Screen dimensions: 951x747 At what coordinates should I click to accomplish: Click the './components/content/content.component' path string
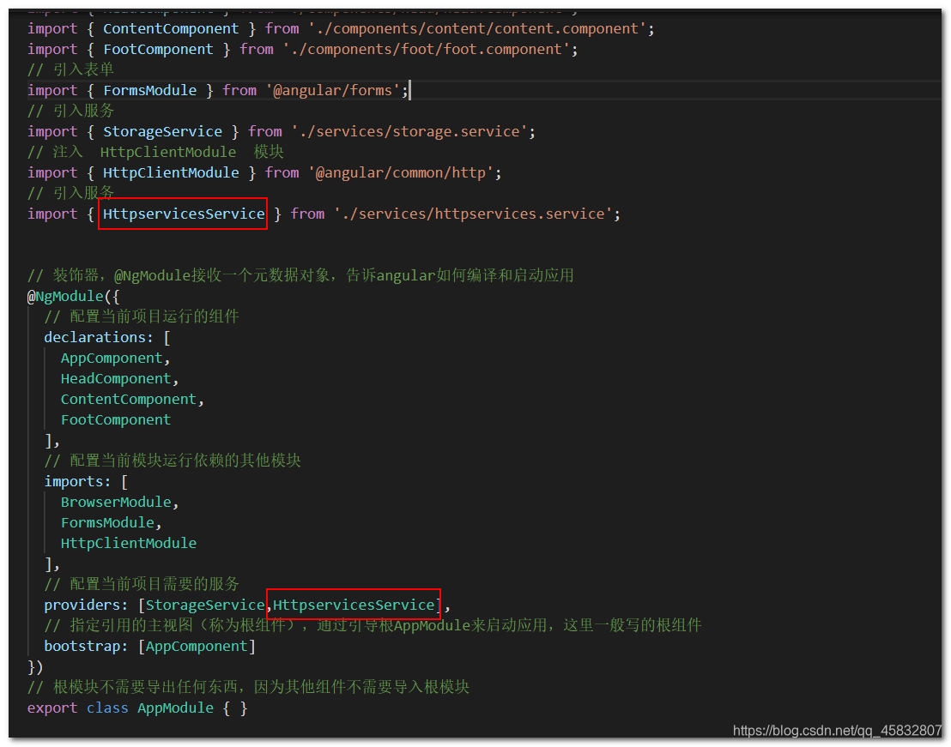tap(478, 28)
